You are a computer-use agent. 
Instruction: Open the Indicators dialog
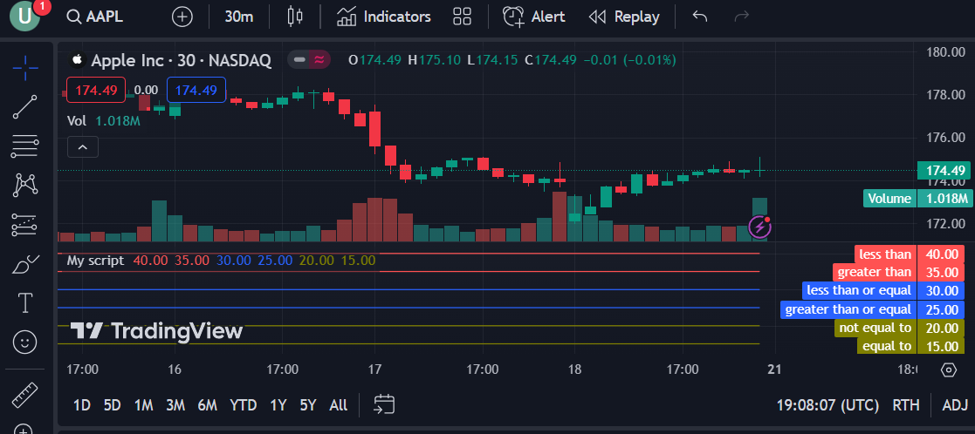384,17
